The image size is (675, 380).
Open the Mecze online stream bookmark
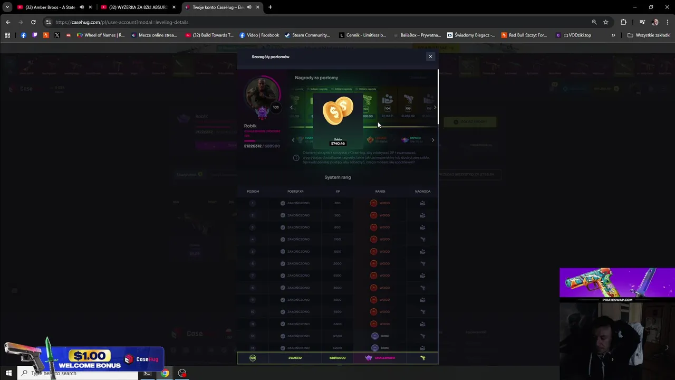(x=154, y=35)
